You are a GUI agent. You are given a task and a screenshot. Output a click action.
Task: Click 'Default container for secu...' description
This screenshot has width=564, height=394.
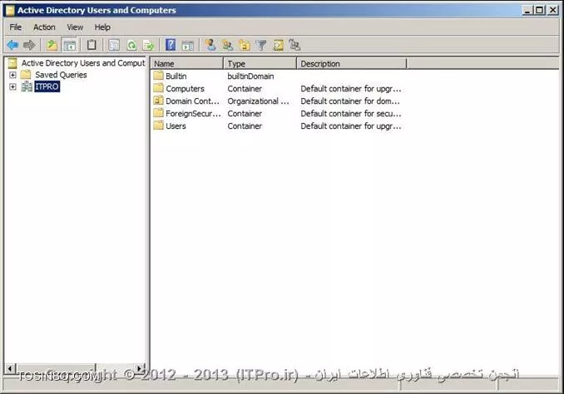tap(351, 114)
